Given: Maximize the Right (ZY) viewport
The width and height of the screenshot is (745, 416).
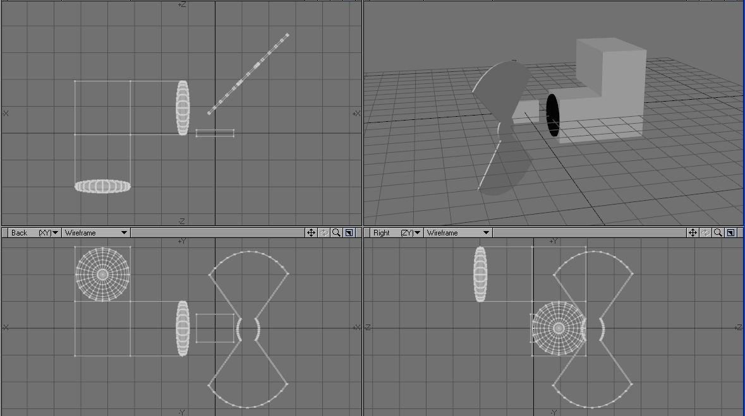Looking at the screenshot, I should [730, 233].
